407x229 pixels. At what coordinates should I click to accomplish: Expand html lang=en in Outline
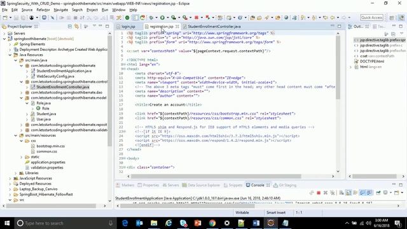350,67
